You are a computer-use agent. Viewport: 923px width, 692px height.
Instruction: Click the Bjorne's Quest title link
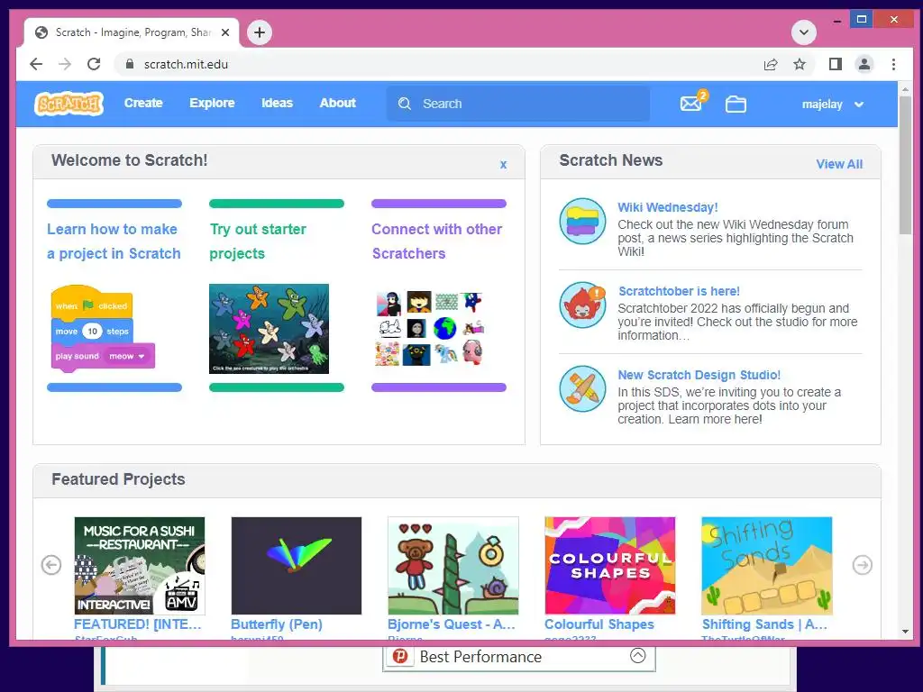coord(452,624)
